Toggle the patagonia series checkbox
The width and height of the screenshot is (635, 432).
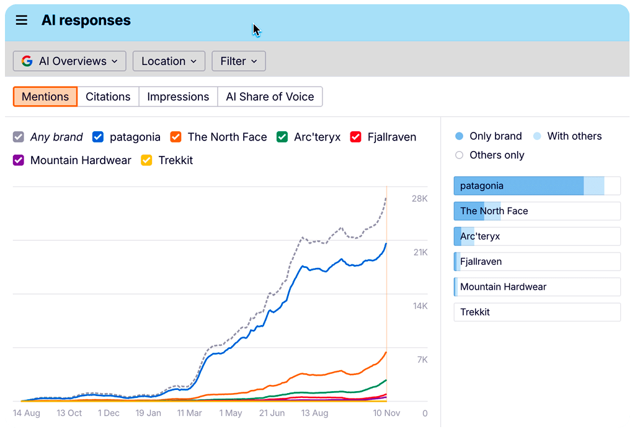(x=98, y=137)
